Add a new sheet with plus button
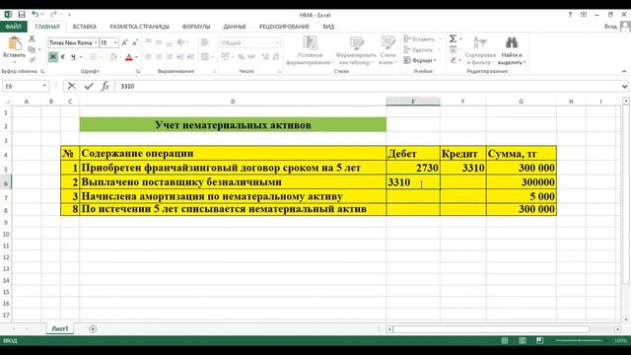631x355 pixels. tap(93, 329)
